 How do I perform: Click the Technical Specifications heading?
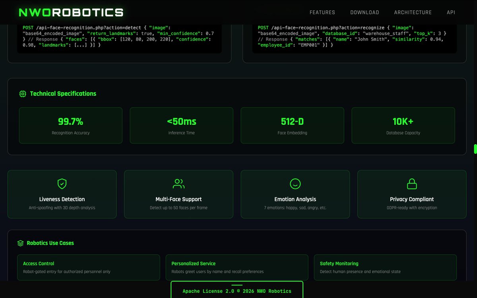tap(63, 94)
